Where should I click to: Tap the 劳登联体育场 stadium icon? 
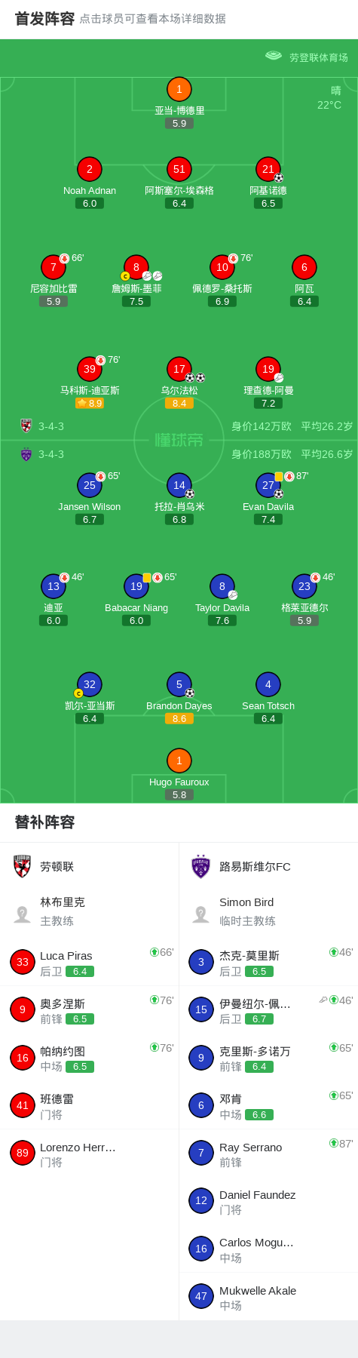pyautogui.click(x=274, y=56)
